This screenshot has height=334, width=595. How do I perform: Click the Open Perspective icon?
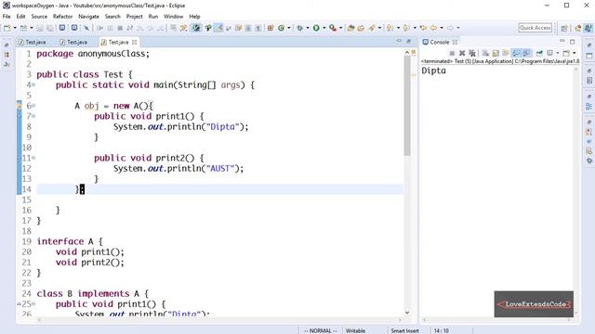(x=564, y=28)
